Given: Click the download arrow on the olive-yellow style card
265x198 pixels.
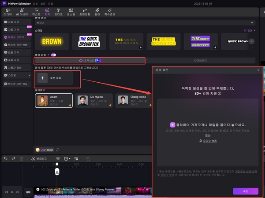Looking at the screenshot, I should [141, 48].
